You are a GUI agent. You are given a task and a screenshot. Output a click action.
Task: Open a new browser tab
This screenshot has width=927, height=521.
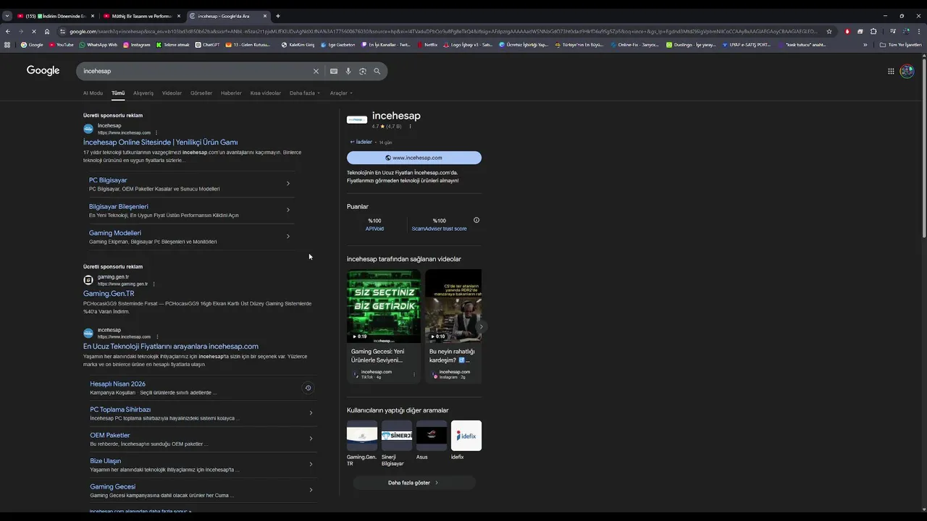(x=278, y=16)
